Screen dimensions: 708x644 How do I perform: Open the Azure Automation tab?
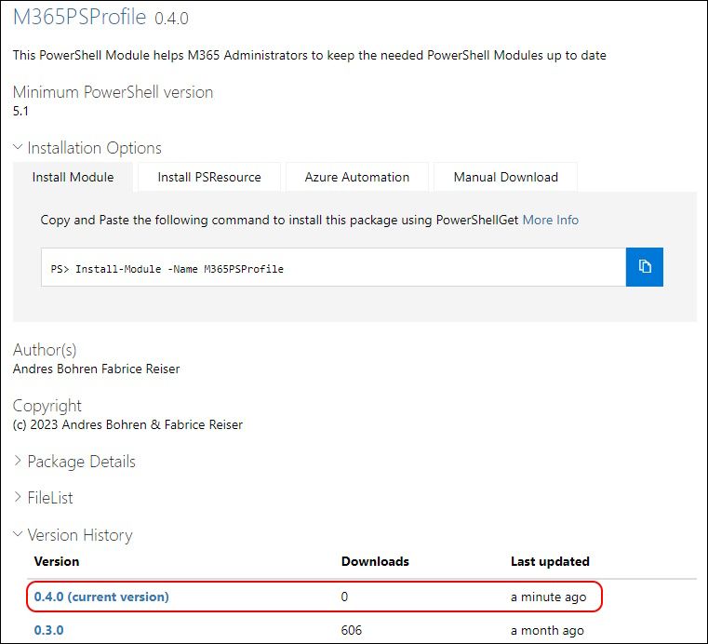click(357, 177)
